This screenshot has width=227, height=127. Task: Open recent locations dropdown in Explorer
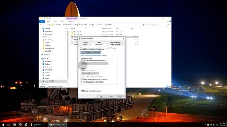(x=47, y=25)
